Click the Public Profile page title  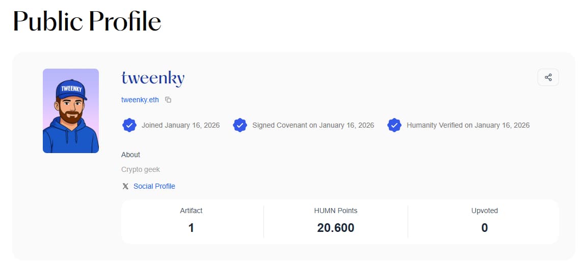[87, 21]
